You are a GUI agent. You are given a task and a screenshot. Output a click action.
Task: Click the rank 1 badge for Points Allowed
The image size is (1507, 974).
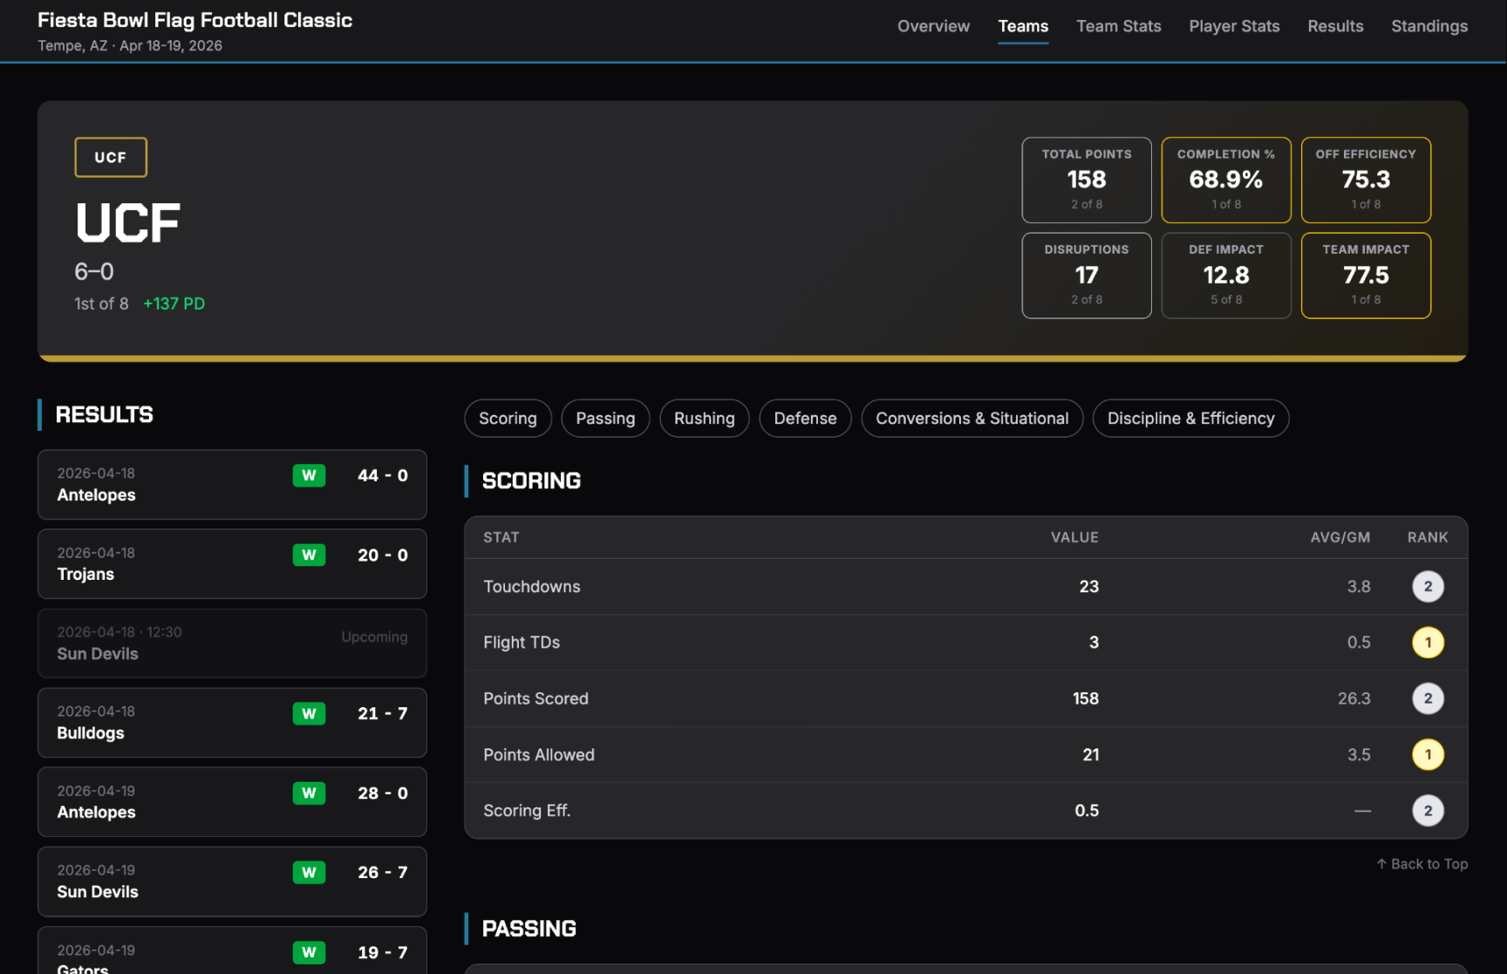[x=1428, y=755]
